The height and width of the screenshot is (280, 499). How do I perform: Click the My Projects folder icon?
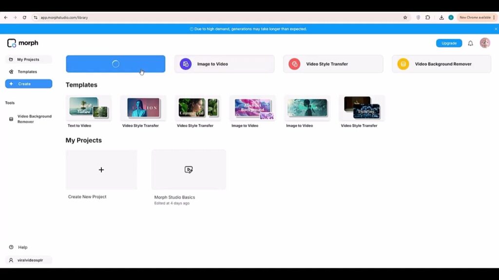11,59
